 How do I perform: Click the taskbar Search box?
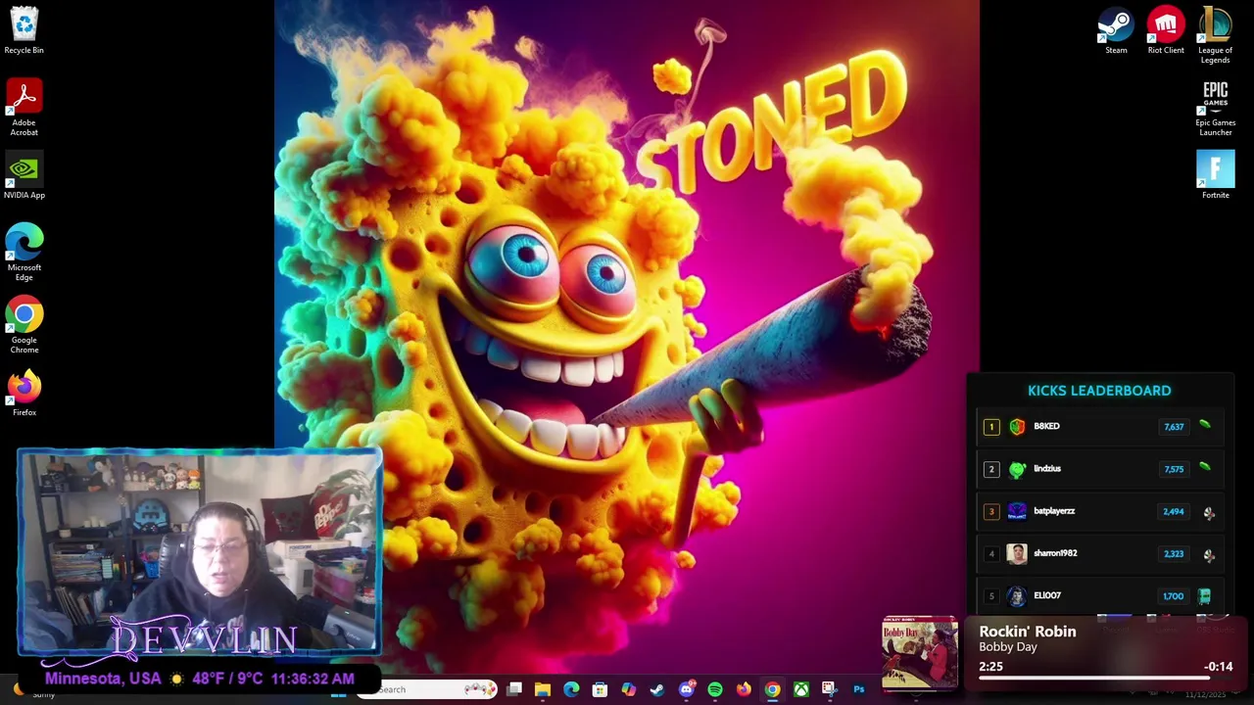426,689
